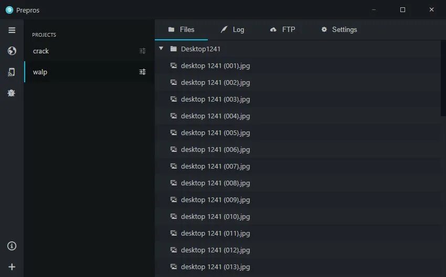The height and width of the screenshot is (277, 446).
Task: Switch to the Log tab
Action: tap(232, 29)
